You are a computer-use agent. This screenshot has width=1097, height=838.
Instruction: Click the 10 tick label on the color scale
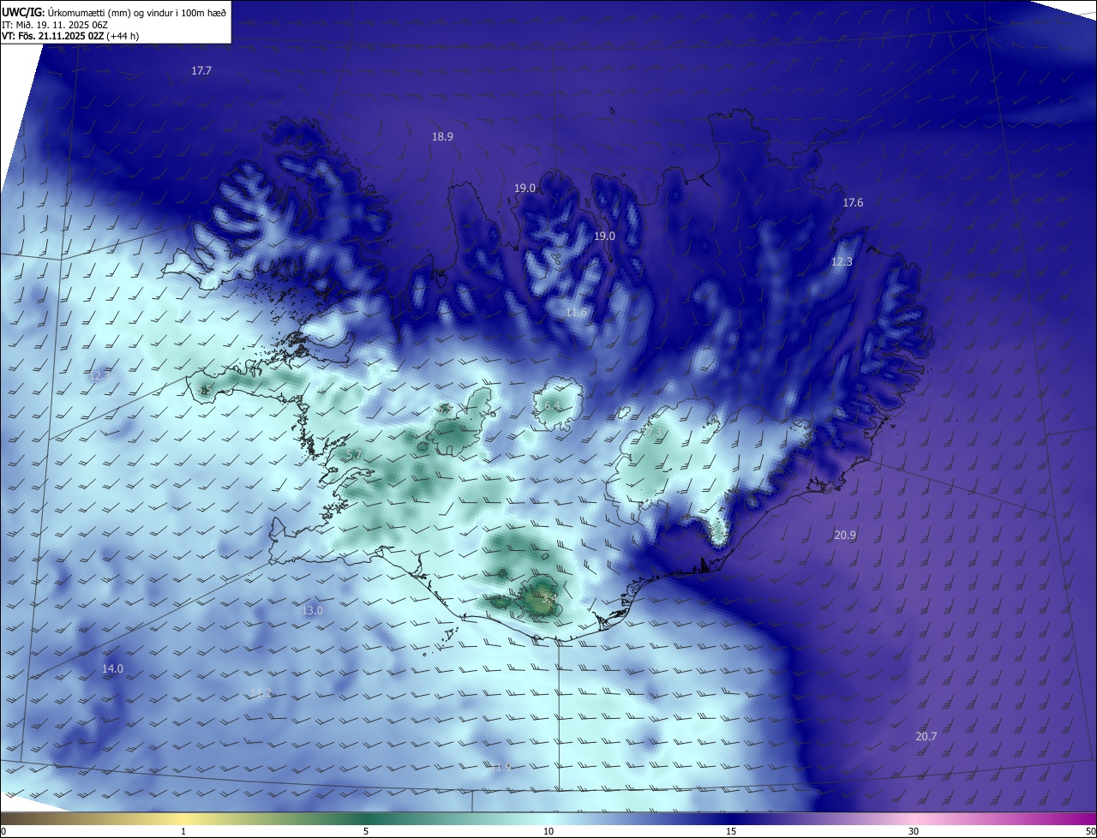pyautogui.click(x=548, y=832)
